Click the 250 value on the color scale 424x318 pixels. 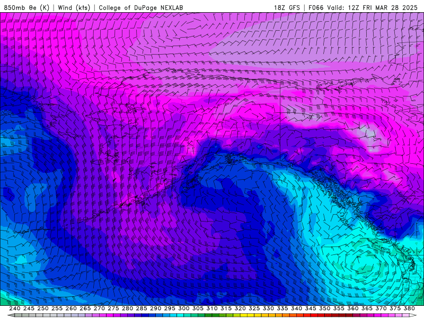click(43, 308)
